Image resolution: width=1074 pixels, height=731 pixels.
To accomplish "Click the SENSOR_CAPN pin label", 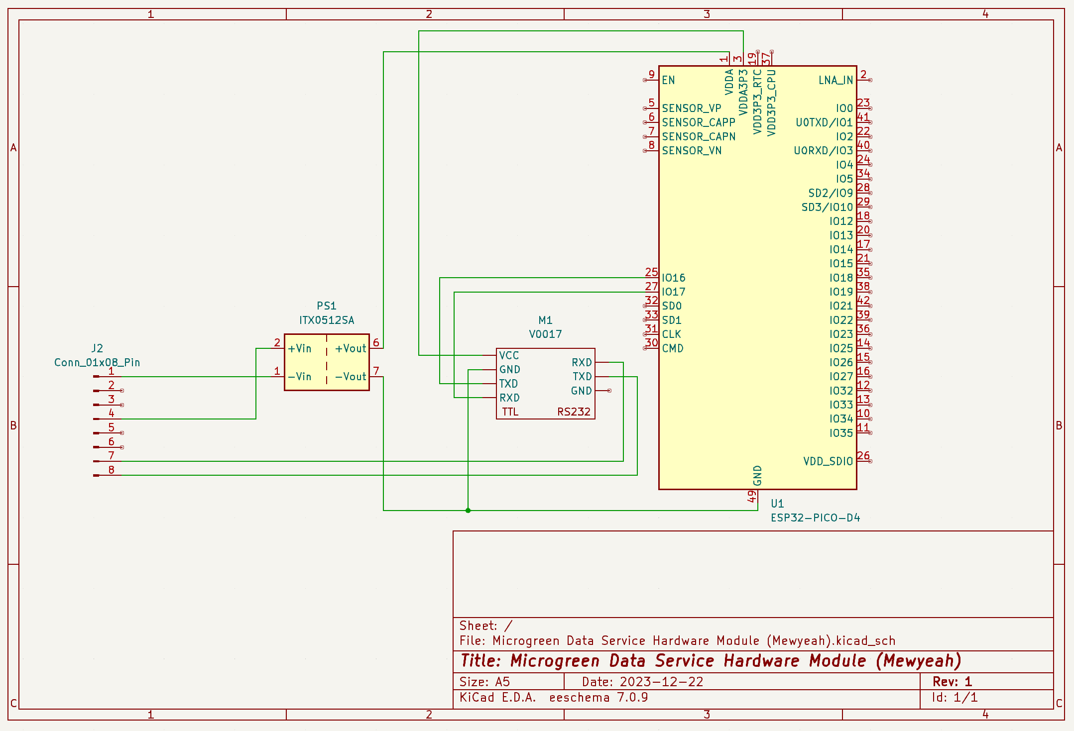I will coord(699,136).
